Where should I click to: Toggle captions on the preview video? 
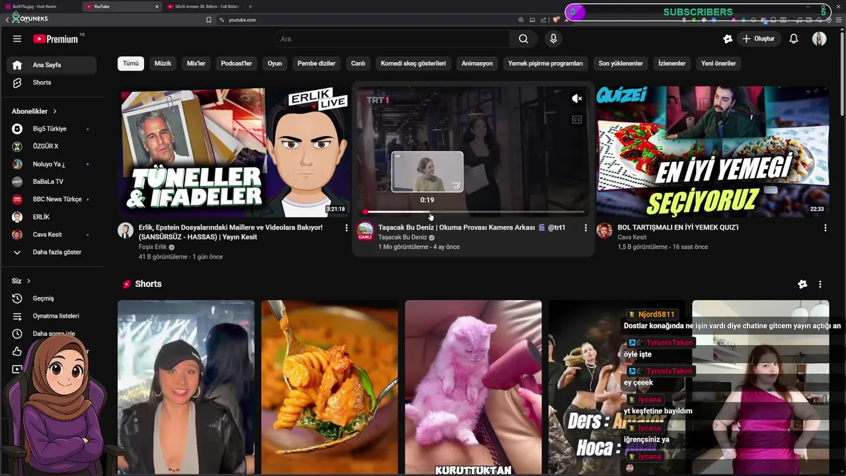pyautogui.click(x=577, y=120)
